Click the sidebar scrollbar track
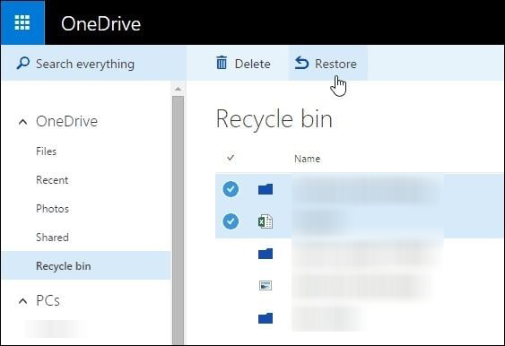 pos(178,221)
